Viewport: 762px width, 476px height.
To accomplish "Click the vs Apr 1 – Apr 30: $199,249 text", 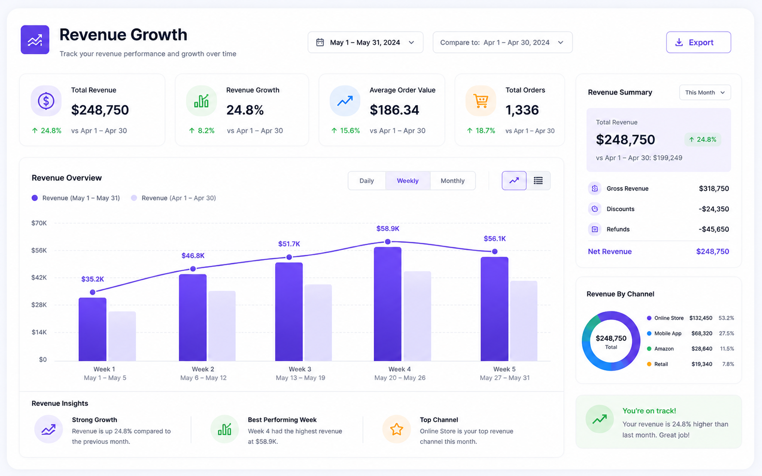I will pos(639,158).
